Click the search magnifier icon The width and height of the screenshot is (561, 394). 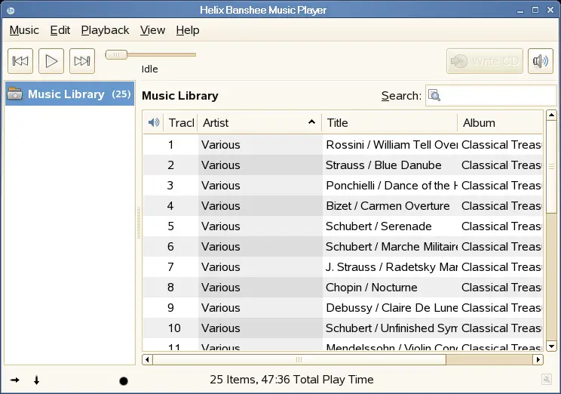[x=434, y=96]
